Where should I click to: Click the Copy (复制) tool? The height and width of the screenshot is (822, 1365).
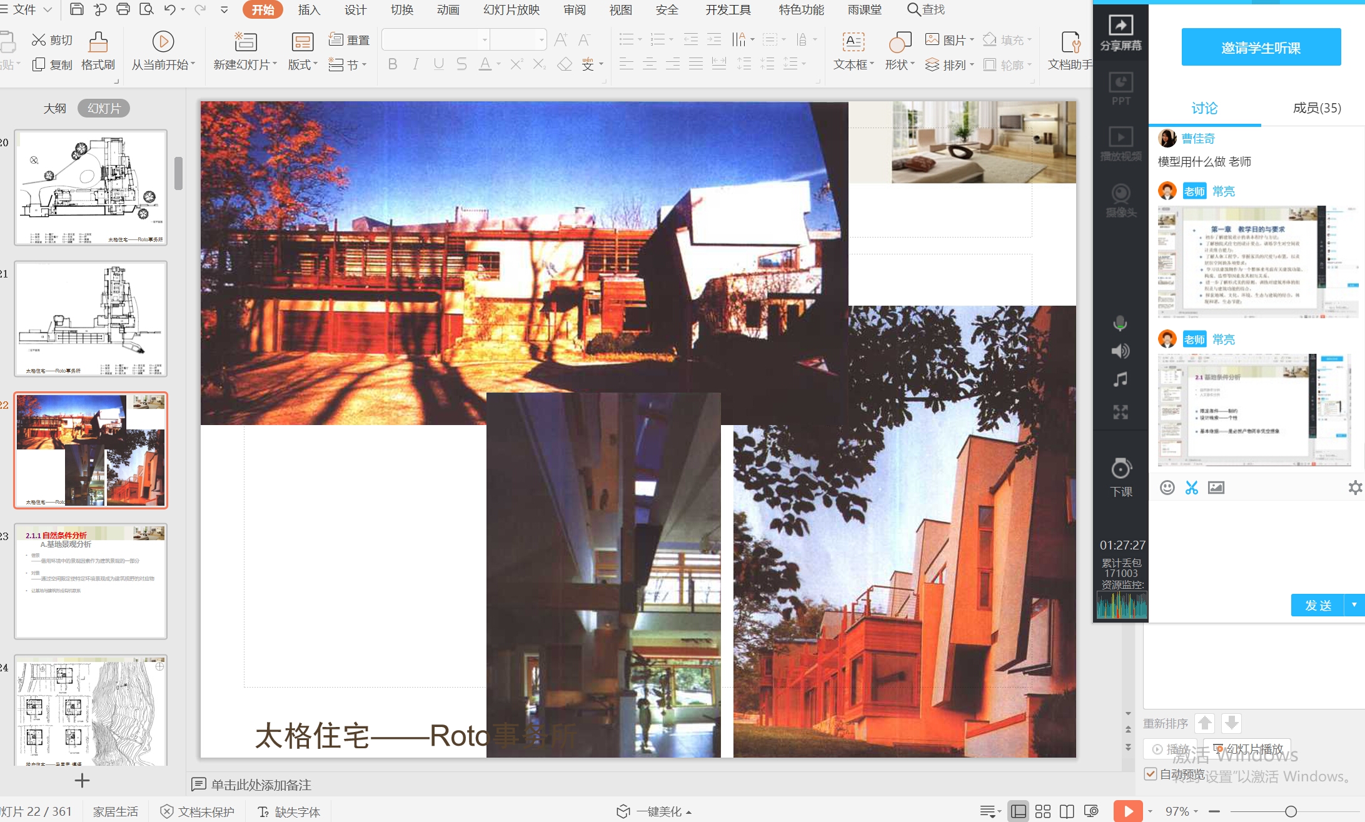[x=52, y=64]
